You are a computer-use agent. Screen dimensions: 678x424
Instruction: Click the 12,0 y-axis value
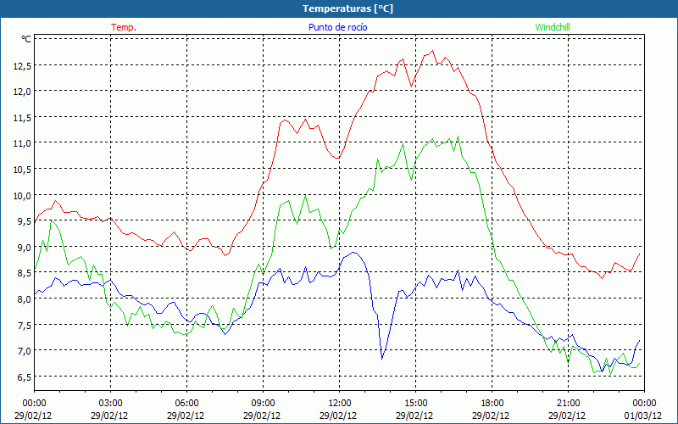22,92
